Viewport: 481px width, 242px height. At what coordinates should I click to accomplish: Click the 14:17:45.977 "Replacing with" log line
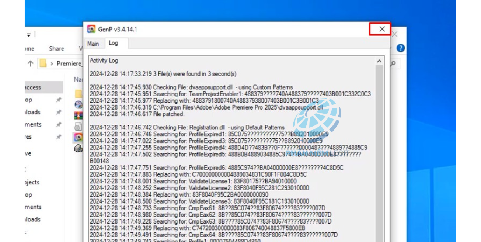[x=204, y=101]
